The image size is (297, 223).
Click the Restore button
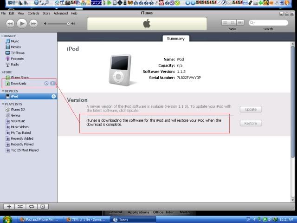251,123
